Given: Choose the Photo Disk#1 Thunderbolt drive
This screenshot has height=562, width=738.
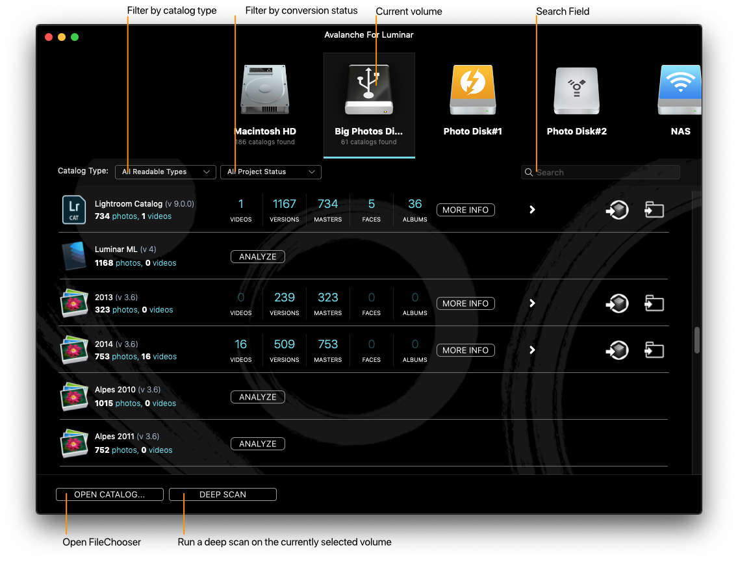Looking at the screenshot, I should [x=472, y=90].
